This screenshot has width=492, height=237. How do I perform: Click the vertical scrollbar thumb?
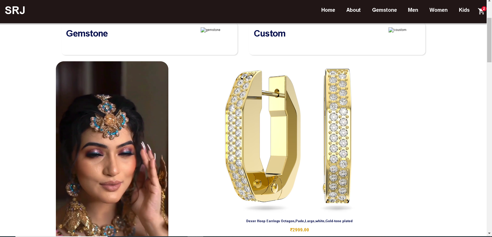(x=489, y=40)
